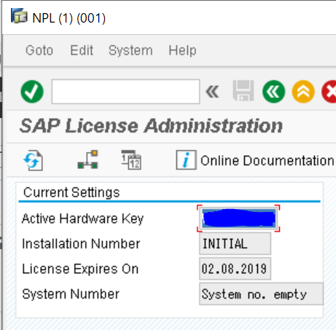336x330 pixels.
Task: Click the System Number field 'System no. empty'
Action: (261, 294)
